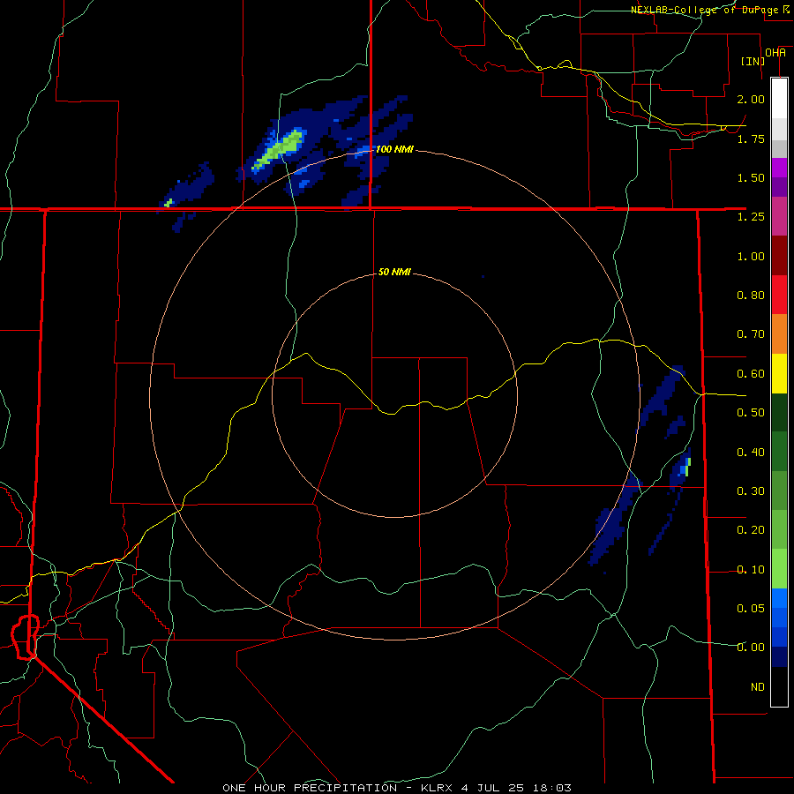This screenshot has width=794, height=794.
Task: Click the 0.30 legend value
Action: (751, 491)
